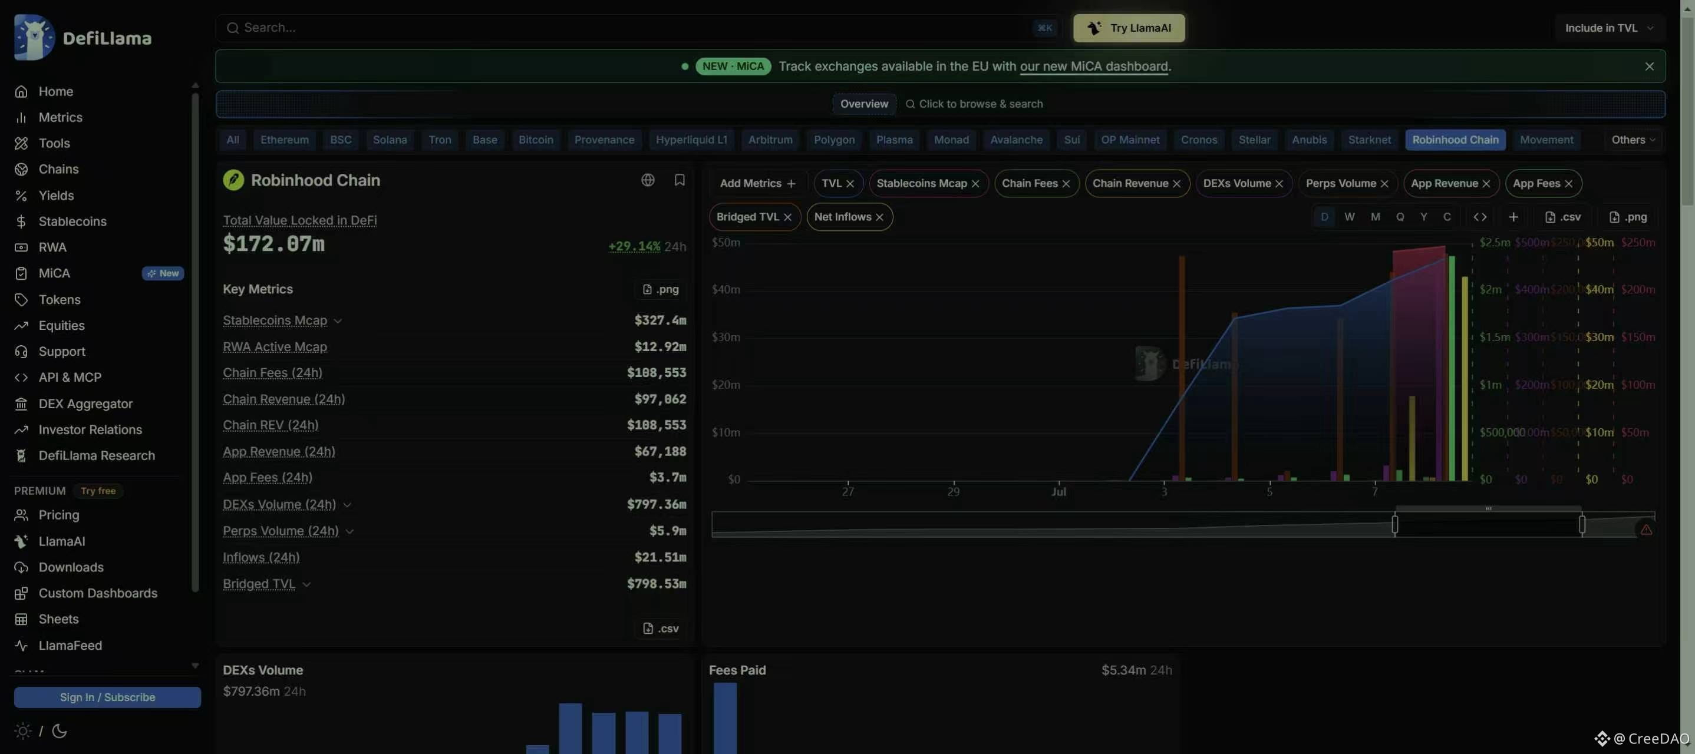This screenshot has height=754, width=1695.
Task: Open the Yields percent icon
Action: coord(21,196)
